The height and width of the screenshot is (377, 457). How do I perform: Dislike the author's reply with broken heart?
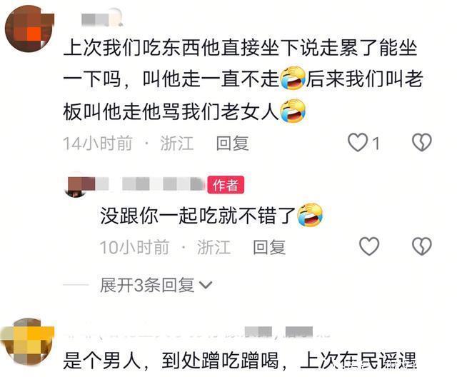(x=421, y=246)
